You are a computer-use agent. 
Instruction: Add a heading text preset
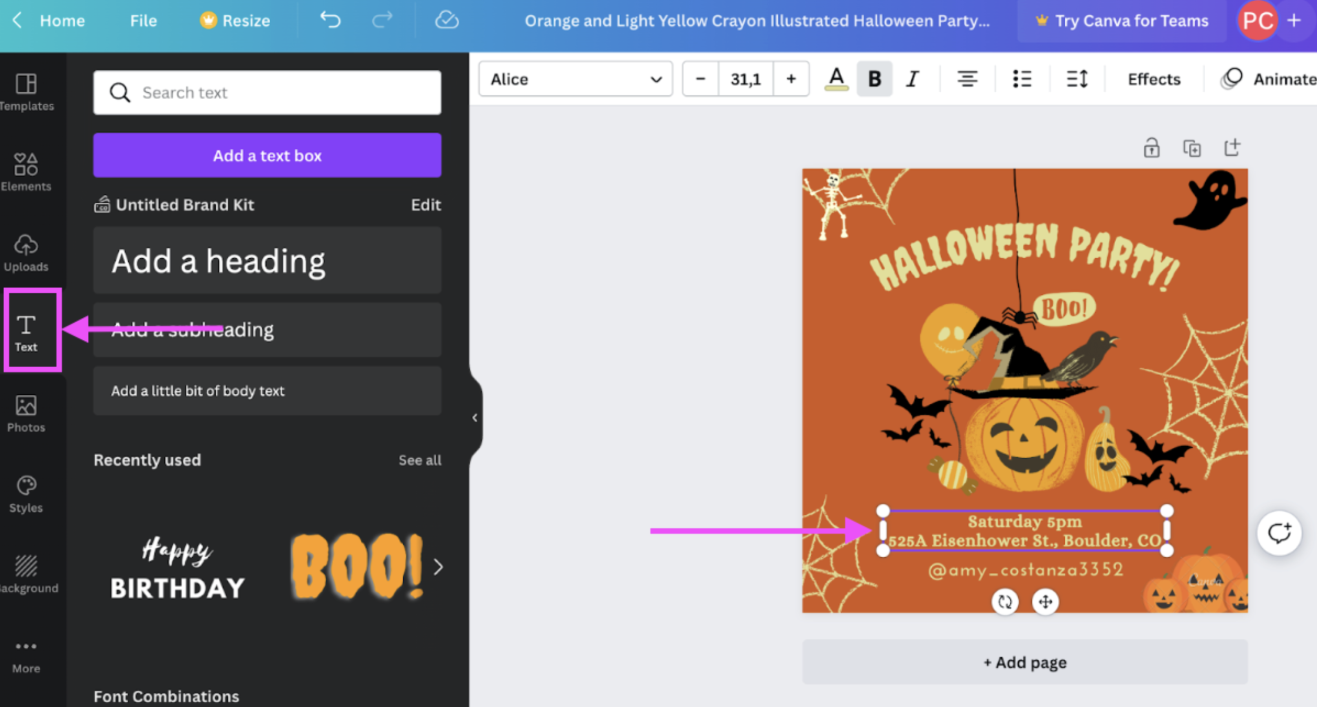click(x=267, y=260)
